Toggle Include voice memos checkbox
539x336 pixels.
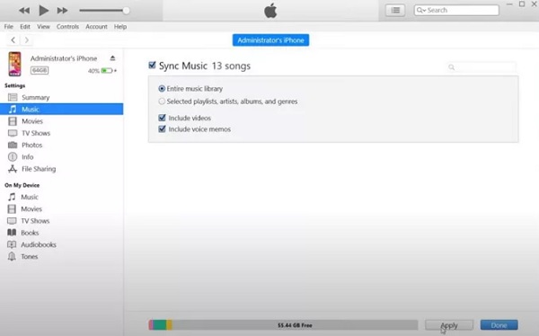click(162, 129)
